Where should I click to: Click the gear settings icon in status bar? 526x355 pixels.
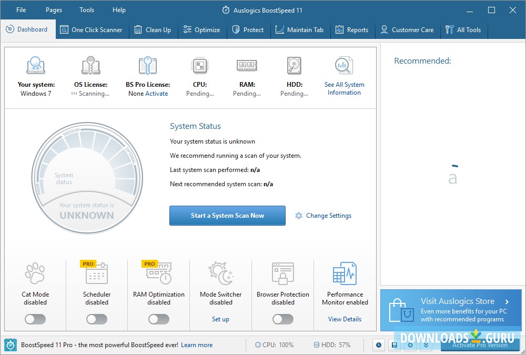[x=410, y=345]
